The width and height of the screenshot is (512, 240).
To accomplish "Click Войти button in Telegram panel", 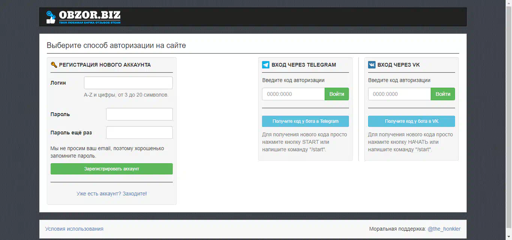I will click(x=337, y=94).
